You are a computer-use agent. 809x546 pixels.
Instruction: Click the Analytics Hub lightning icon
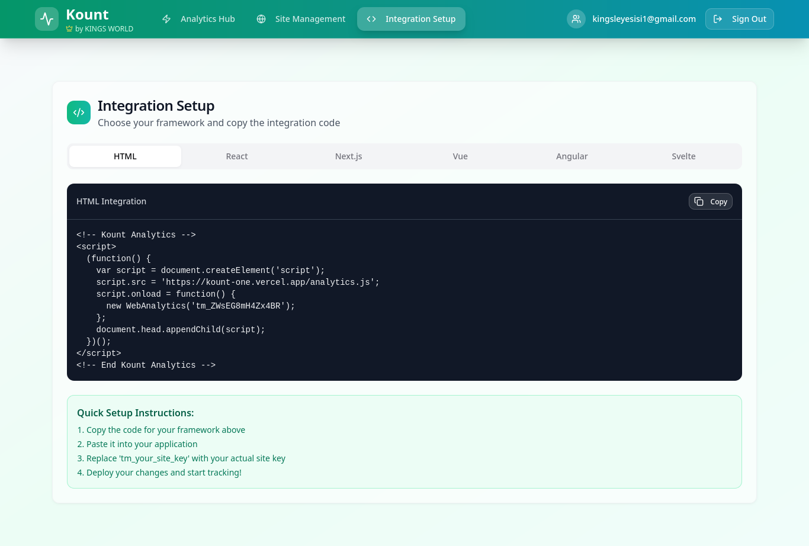point(166,19)
